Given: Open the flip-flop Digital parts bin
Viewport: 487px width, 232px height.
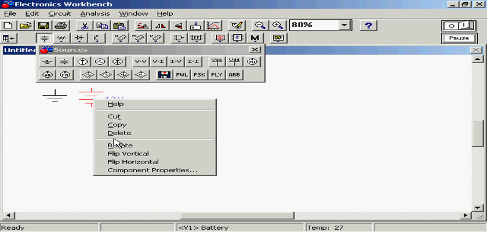Looking at the screenshot, I should pos(197,38).
